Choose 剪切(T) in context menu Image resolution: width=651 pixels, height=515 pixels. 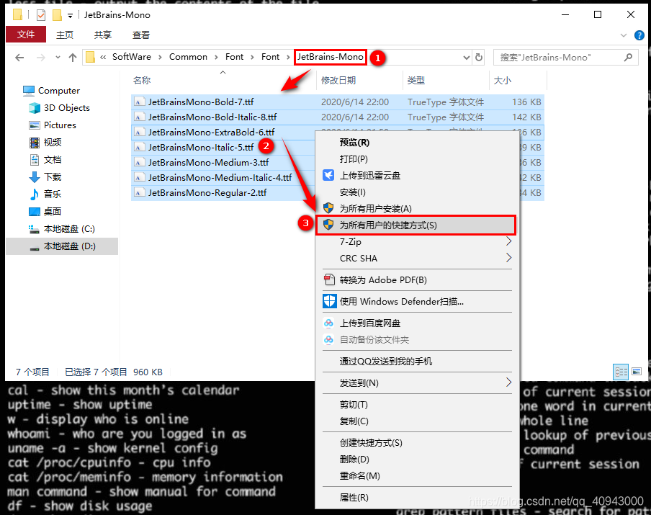417,405
